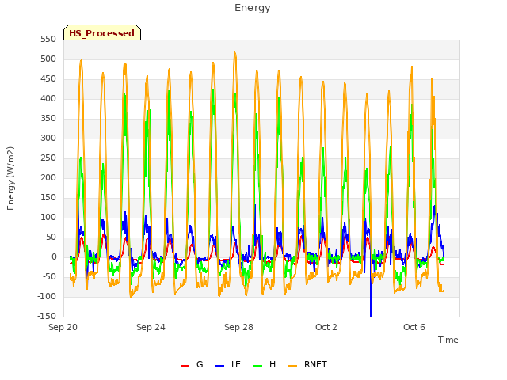The height and width of the screenshot is (380, 507).
Task: Click the Energy chart title
Action: (253, 8)
